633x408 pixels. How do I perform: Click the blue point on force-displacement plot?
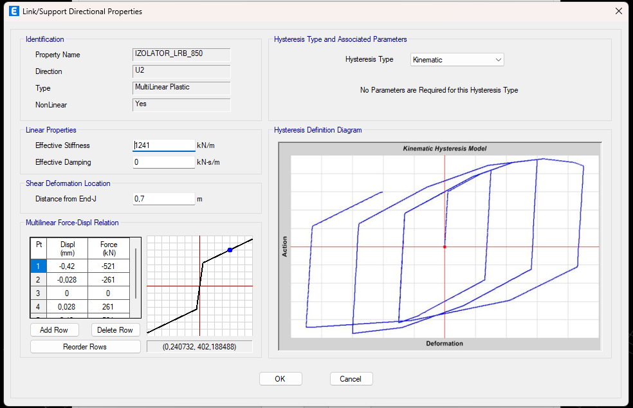click(230, 250)
